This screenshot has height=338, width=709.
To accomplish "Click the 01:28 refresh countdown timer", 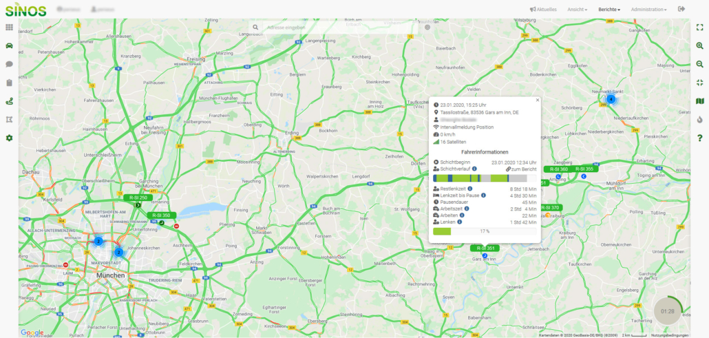I will (668, 311).
